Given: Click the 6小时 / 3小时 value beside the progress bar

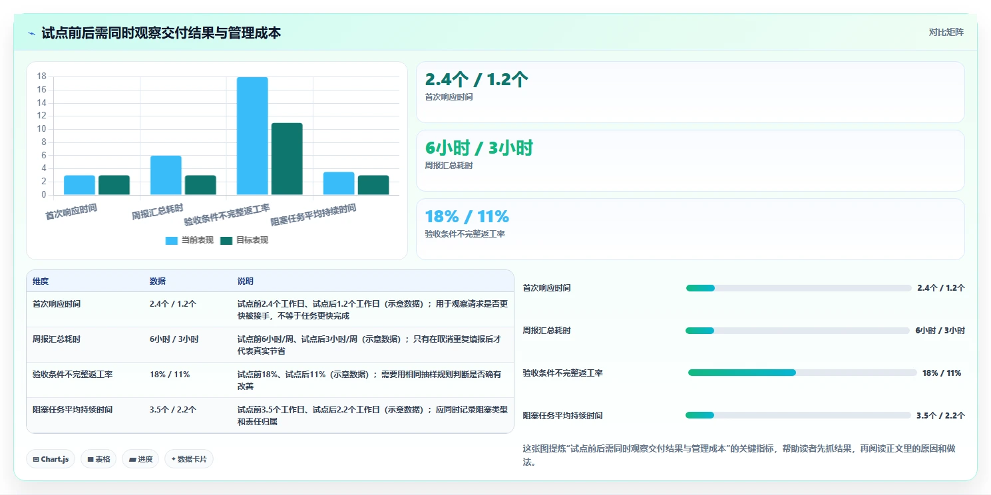Looking at the screenshot, I should point(940,331).
